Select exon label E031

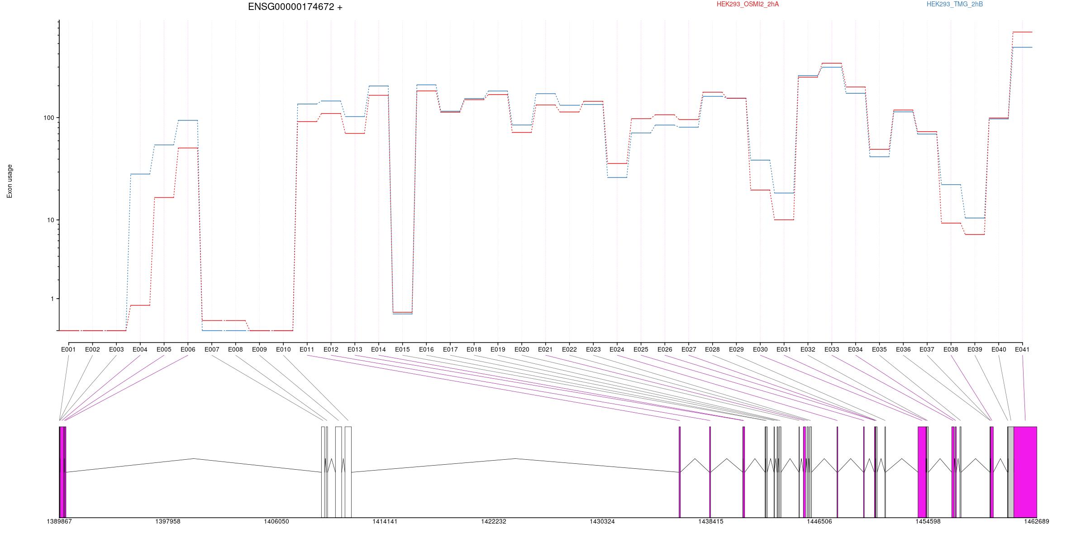pos(784,349)
